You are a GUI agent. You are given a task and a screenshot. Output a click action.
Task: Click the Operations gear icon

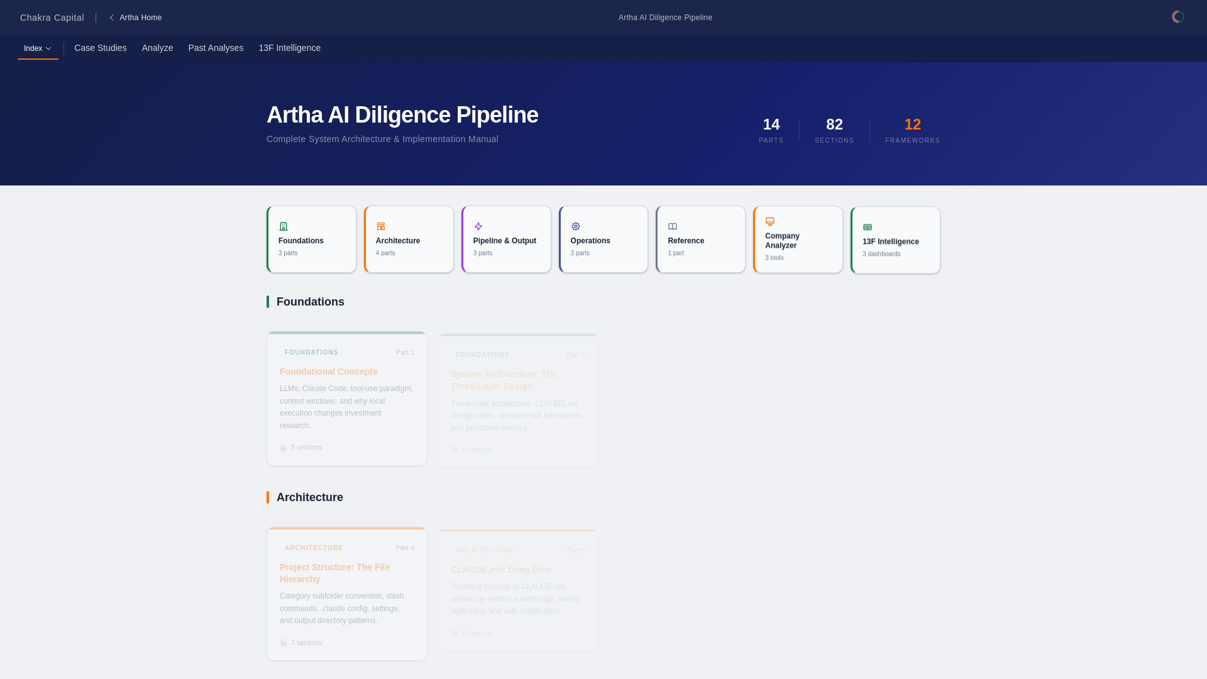pos(576,226)
